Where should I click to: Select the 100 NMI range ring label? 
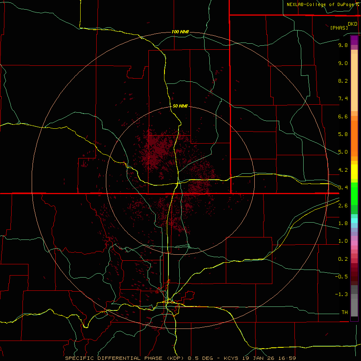click(180, 32)
